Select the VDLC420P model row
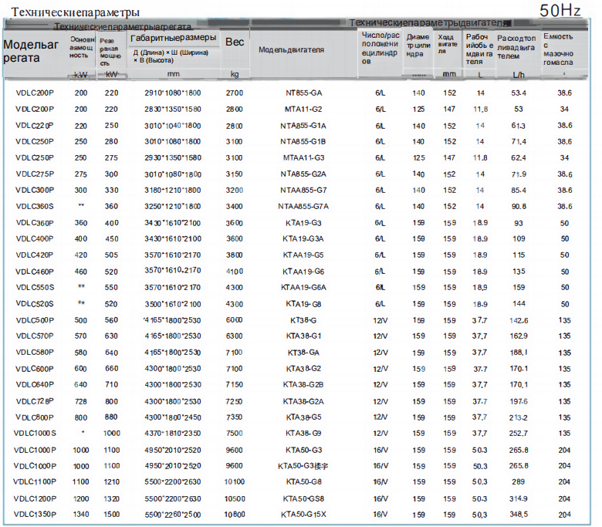 (x=35, y=255)
